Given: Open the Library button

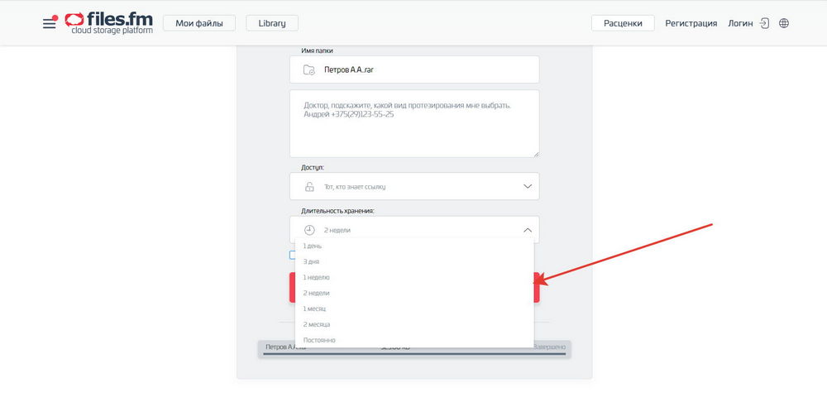Looking at the screenshot, I should coord(271,23).
